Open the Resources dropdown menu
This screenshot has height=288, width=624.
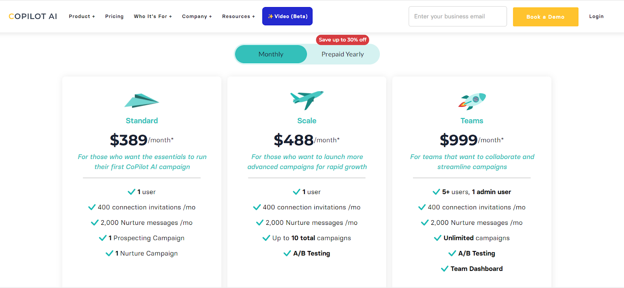point(238,16)
